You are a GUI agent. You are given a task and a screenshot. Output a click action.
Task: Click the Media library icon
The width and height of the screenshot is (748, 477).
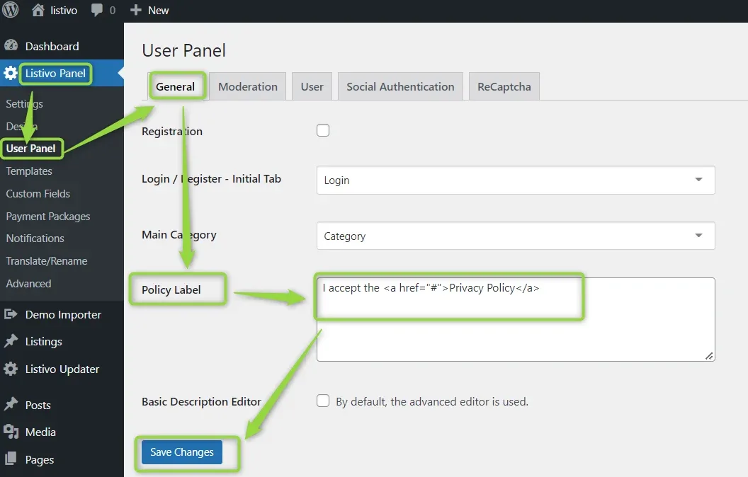[x=11, y=432]
